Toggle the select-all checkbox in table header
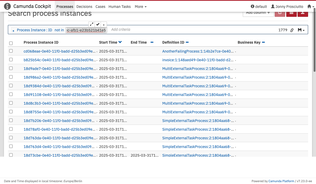316x184 pixels. click(x=11, y=43)
